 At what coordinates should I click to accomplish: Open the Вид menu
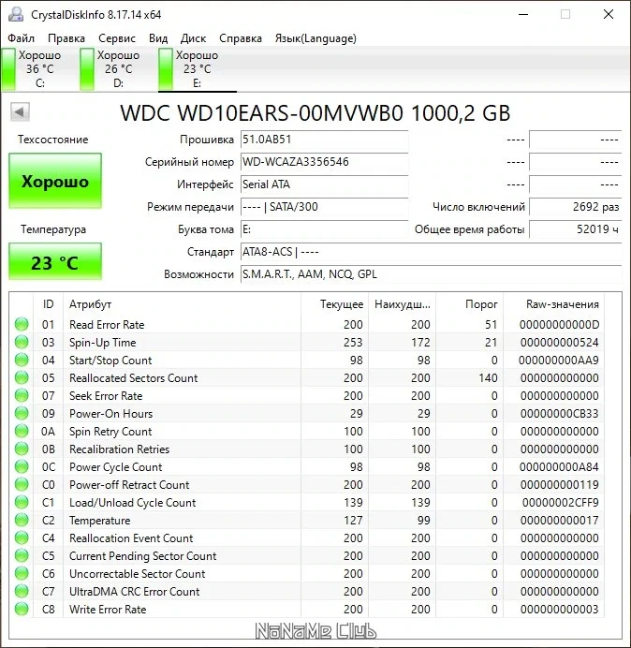[158, 38]
